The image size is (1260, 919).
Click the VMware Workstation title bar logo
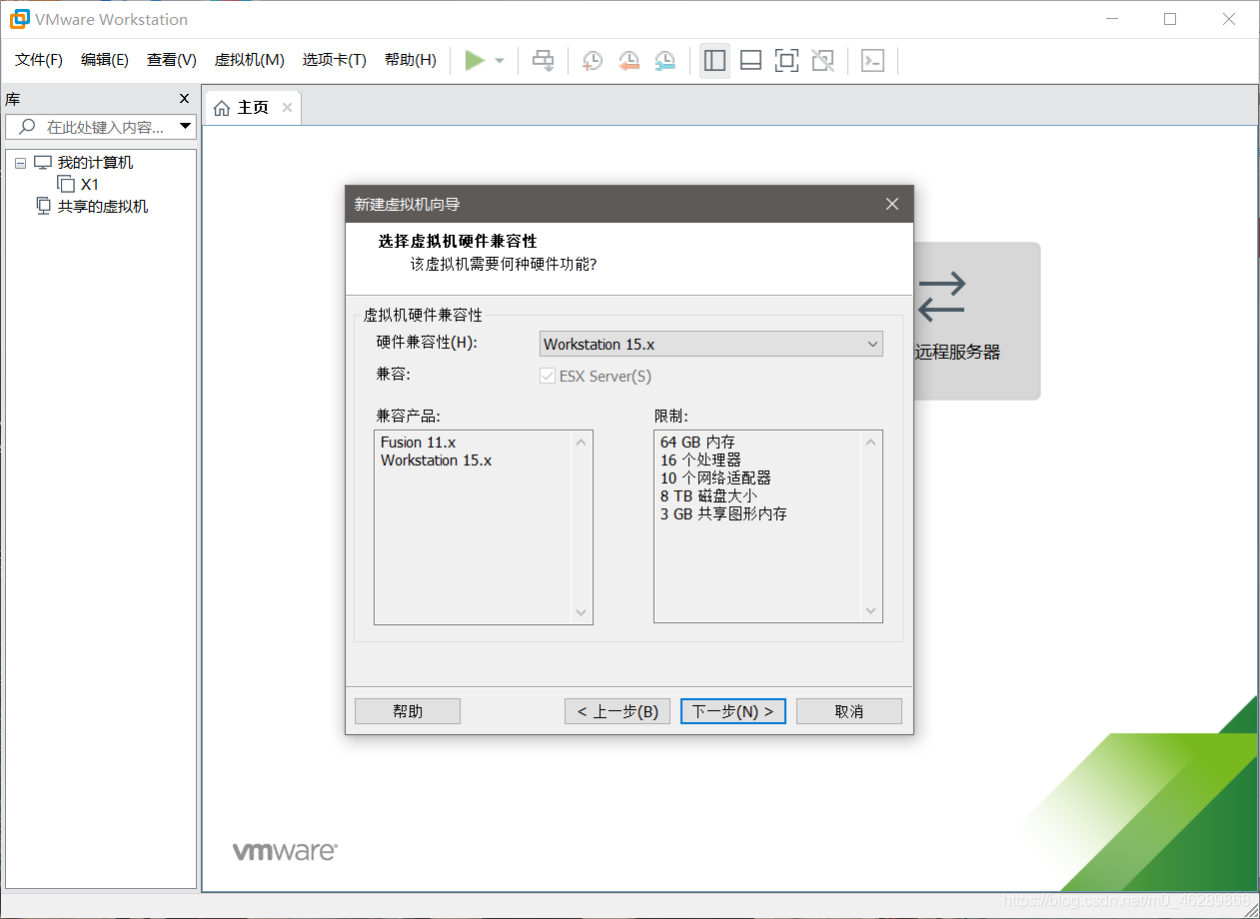[19, 19]
